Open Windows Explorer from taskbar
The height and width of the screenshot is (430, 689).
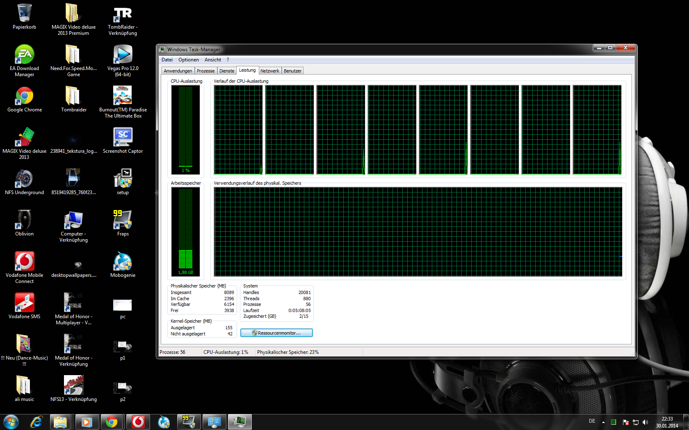tap(60, 422)
